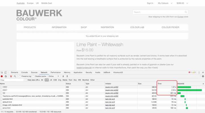The height and width of the screenshot is (113, 205).
Task: Click the Sign In link
Action: (x=150, y=3)
